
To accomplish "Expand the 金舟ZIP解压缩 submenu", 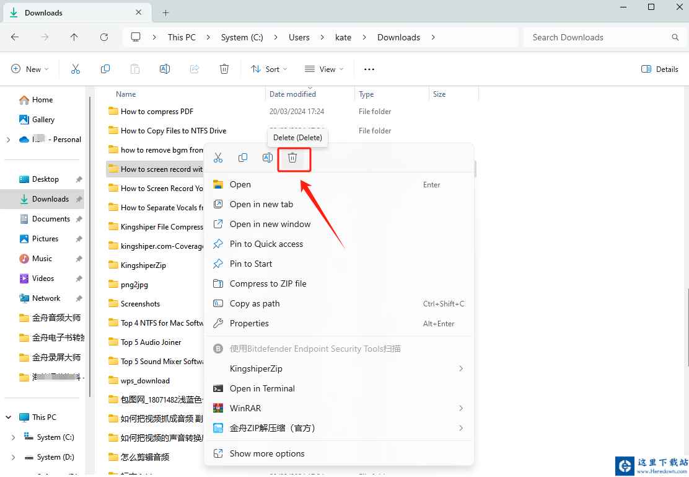I will 460,428.
